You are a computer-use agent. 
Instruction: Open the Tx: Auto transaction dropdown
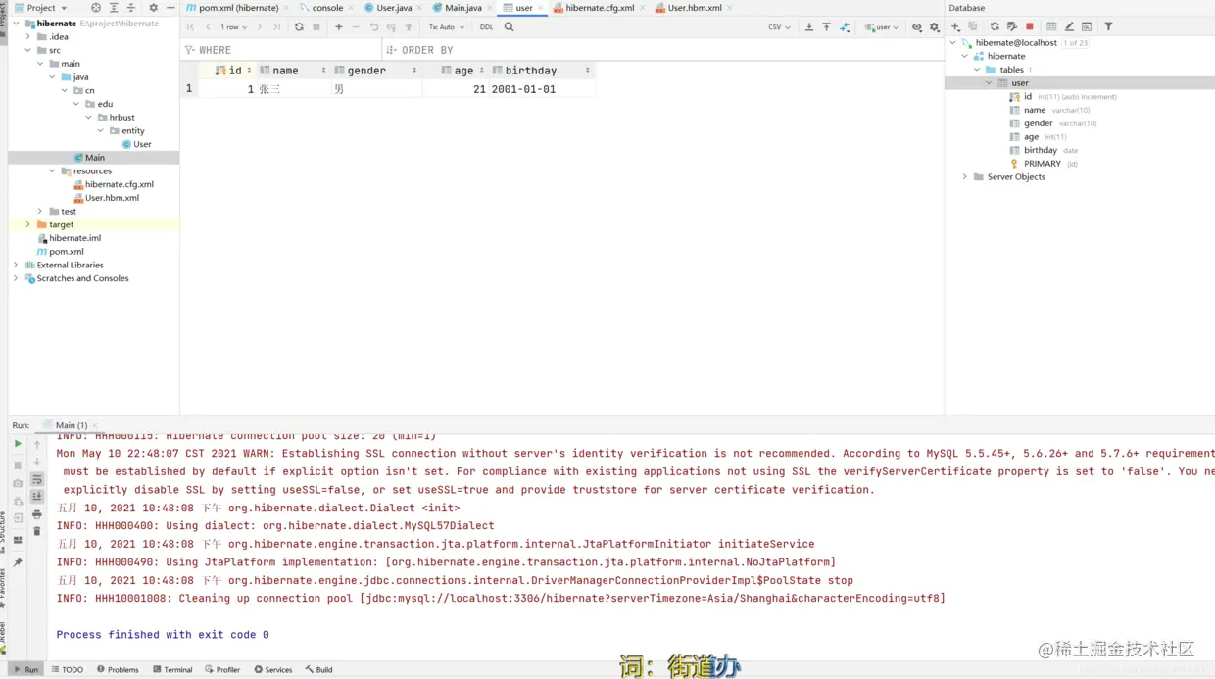[x=446, y=27]
